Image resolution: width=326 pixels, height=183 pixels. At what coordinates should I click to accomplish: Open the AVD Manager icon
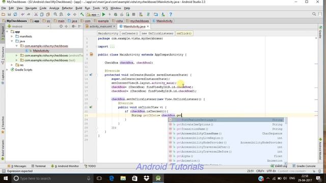(x=141, y=14)
